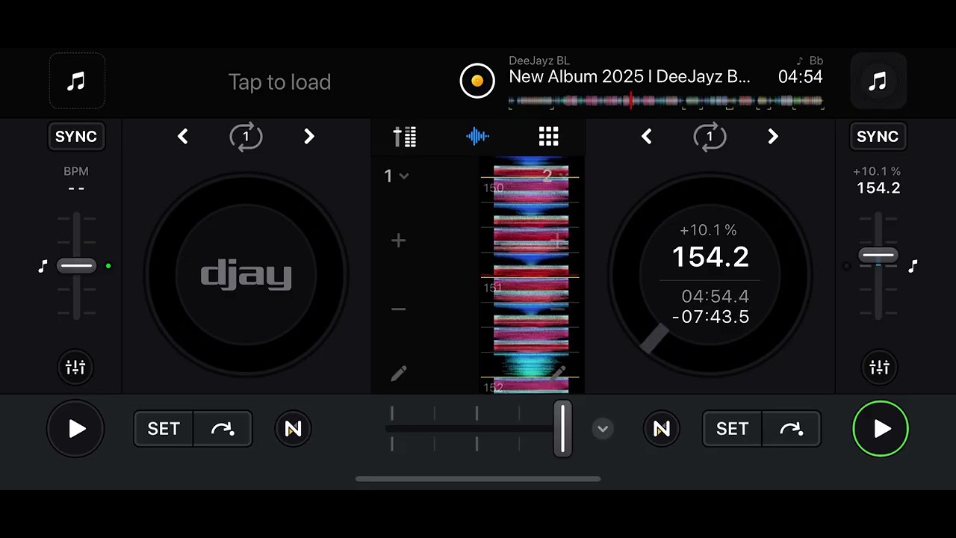Click the New Album 2025 track title
The width and height of the screenshot is (956, 538).
tap(630, 77)
